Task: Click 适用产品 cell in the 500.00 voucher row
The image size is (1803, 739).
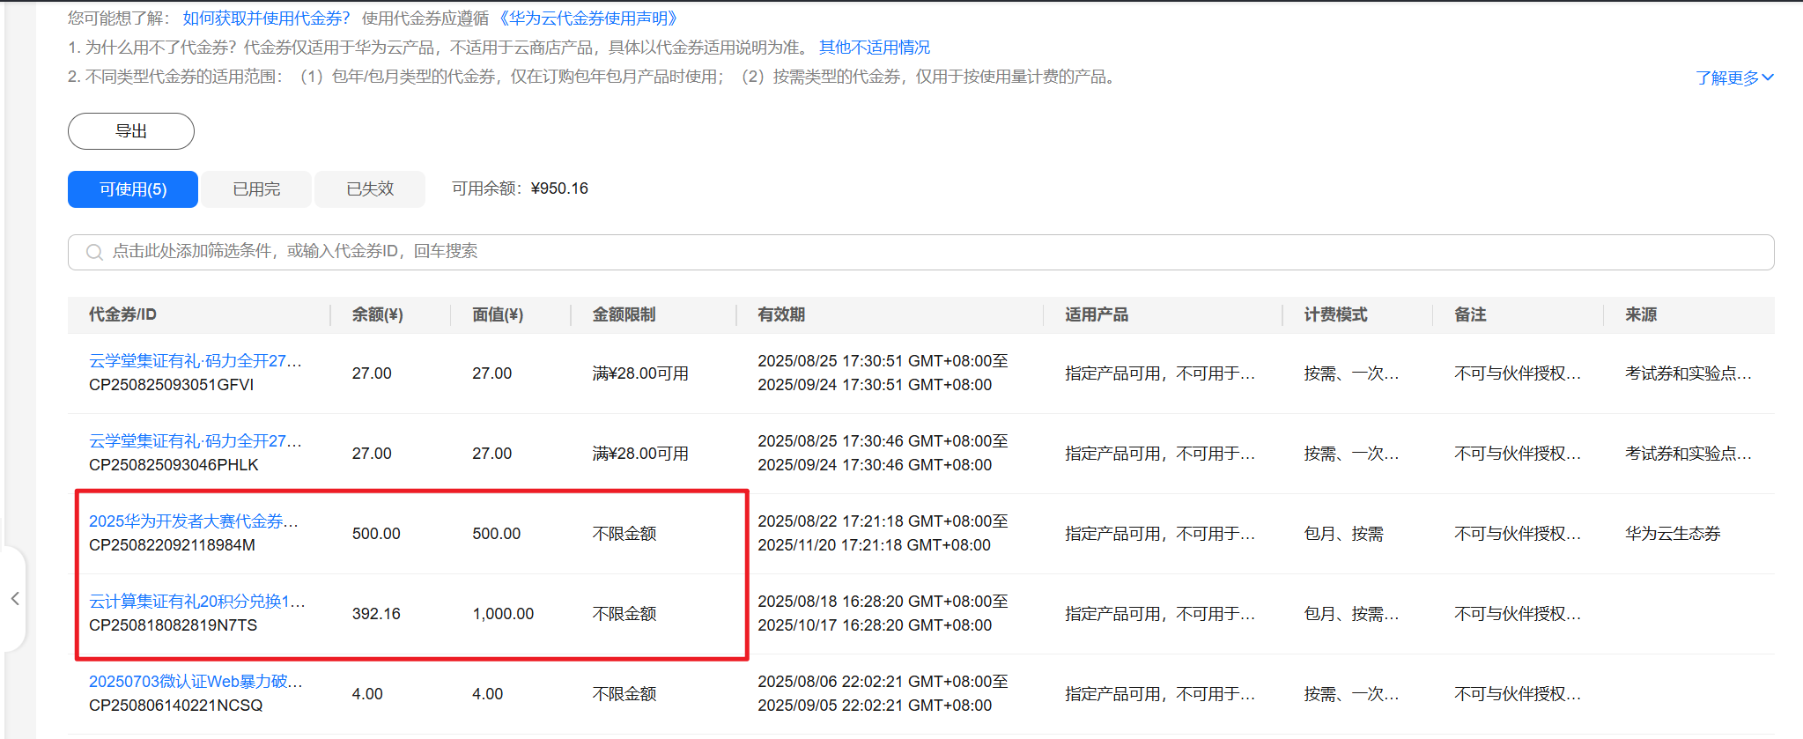Action: point(1160,534)
